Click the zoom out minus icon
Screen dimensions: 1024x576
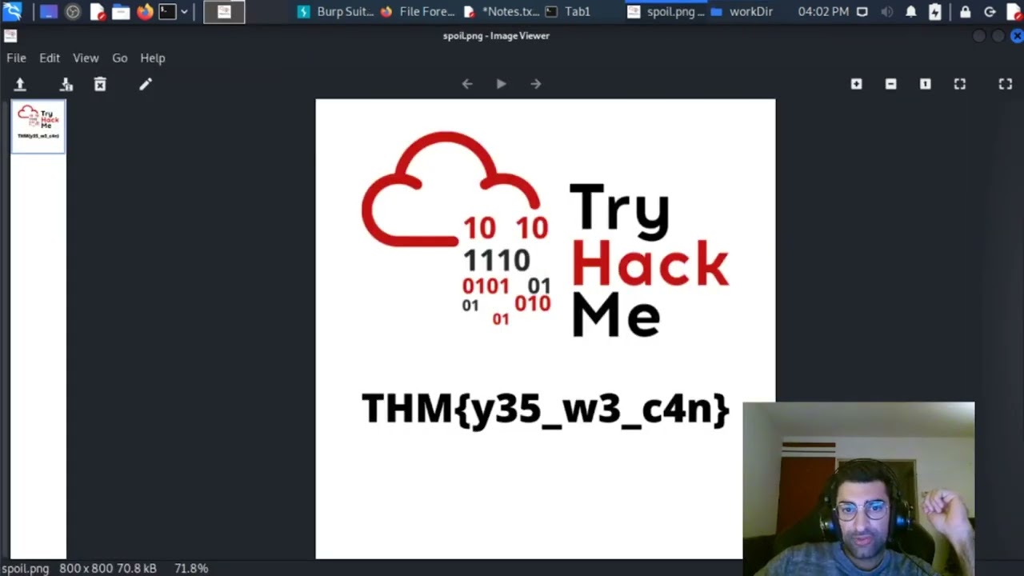coord(890,84)
